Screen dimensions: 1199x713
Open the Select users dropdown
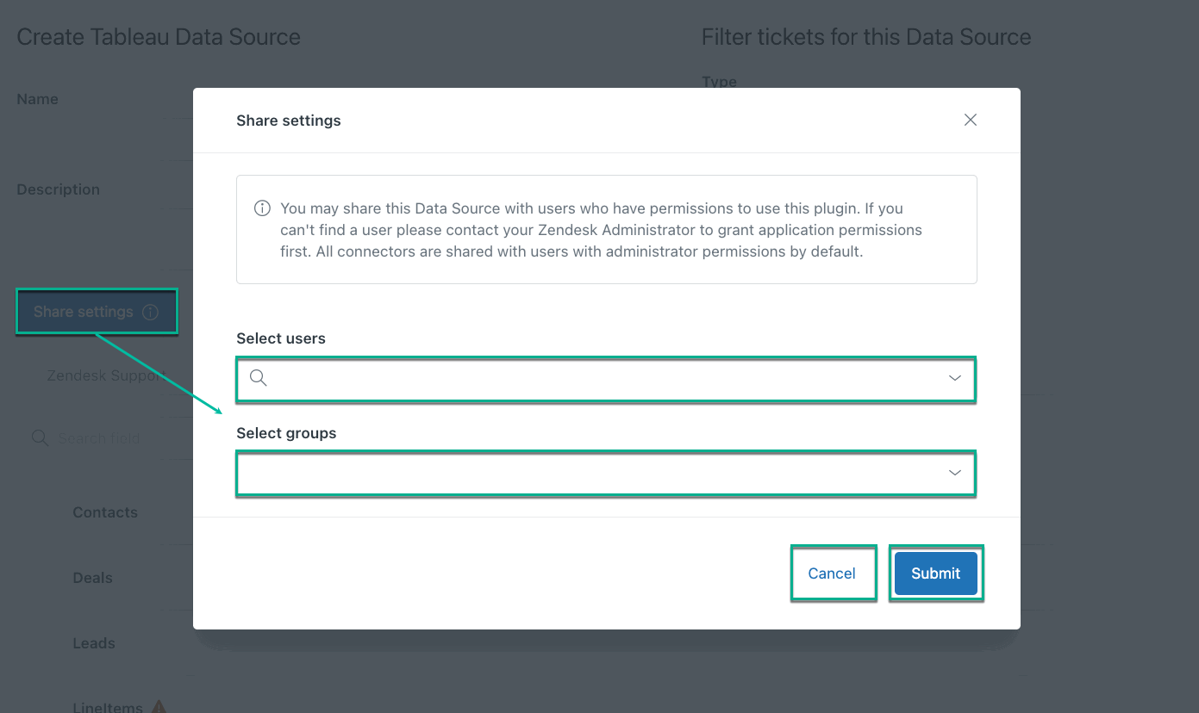(x=603, y=378)
